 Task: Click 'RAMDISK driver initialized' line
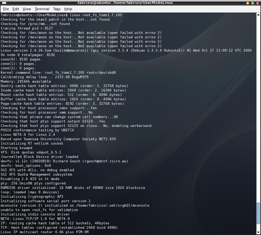[73, 188]
